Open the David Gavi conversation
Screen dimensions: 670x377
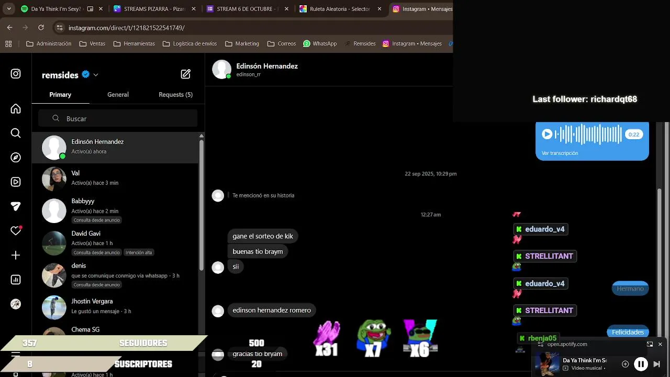point(115,243)
